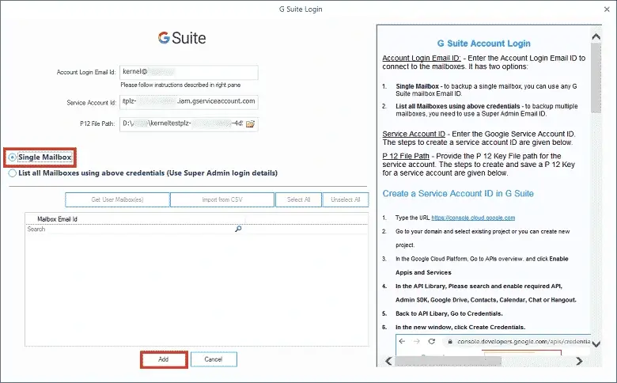Click the 'Service Account Id:' label
617x383 pixels.
pyautogui.click(x=91, y=102)
